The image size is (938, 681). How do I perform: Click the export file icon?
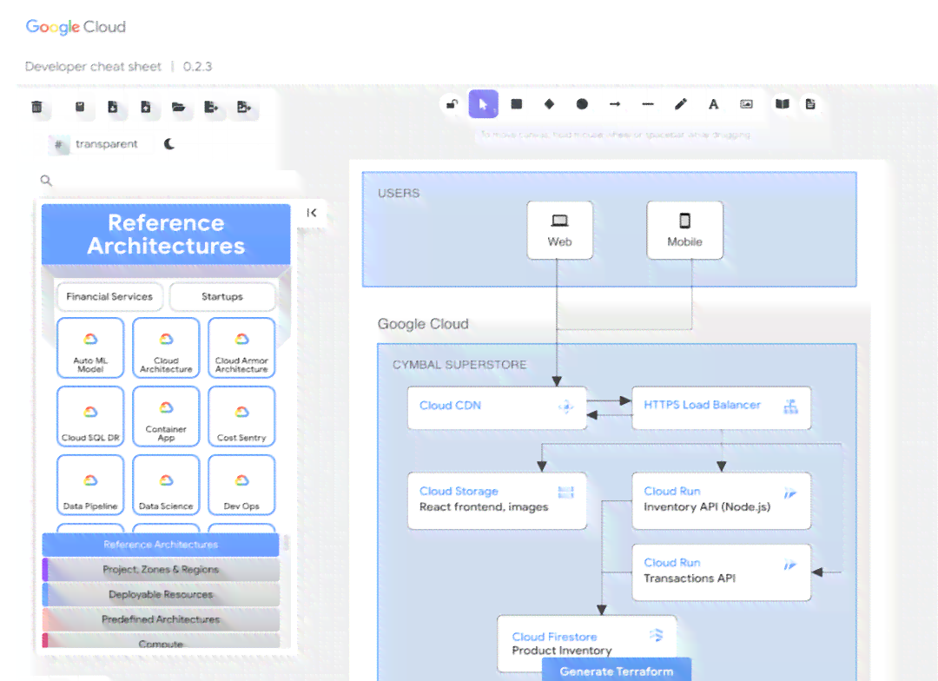211,107
